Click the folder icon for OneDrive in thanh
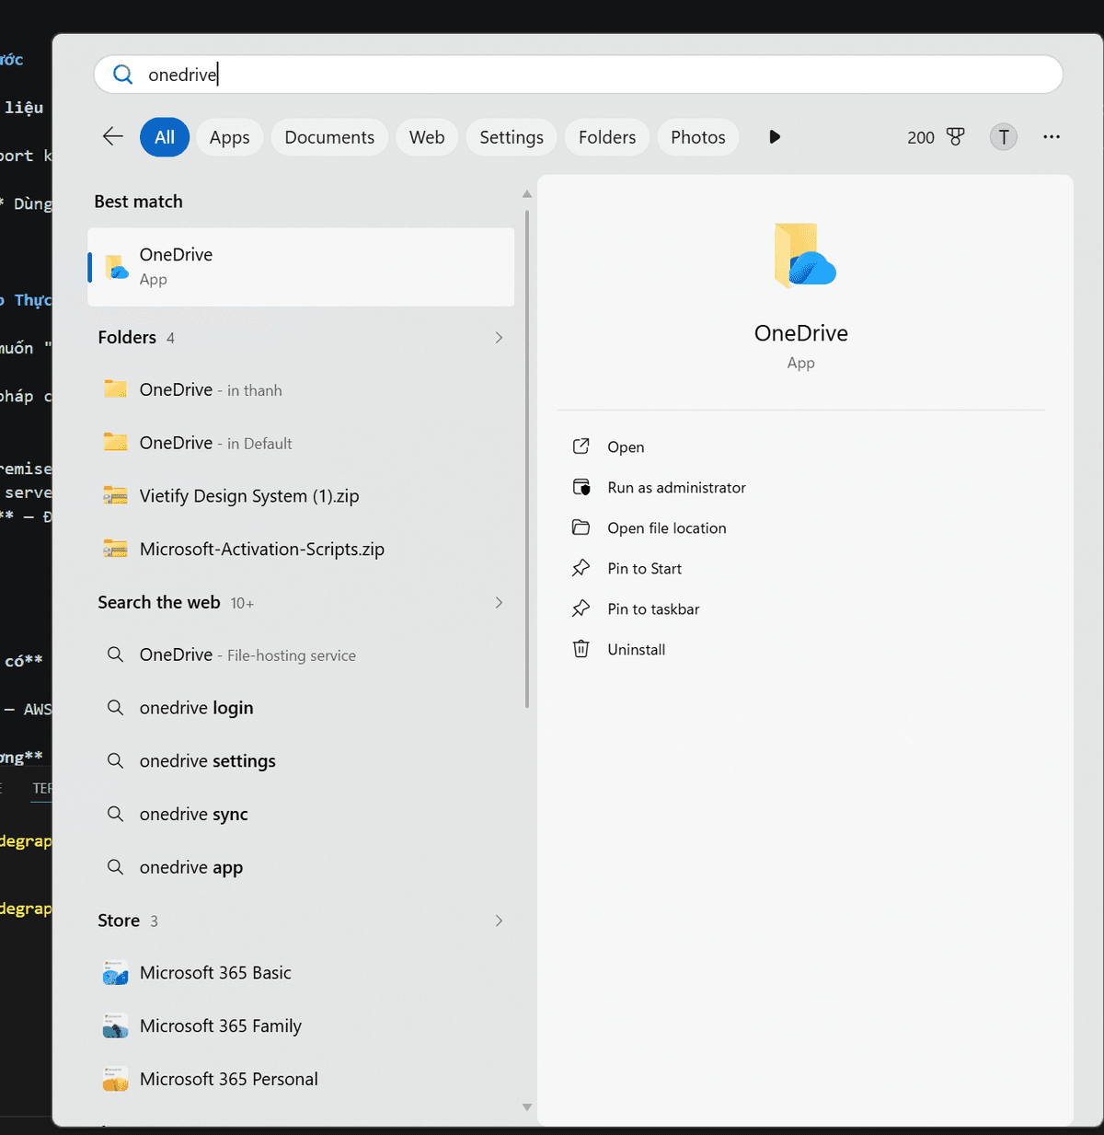Image resolution: width=1104 pixels, height=1135 pixels. pyautogui.click(x=115, y=389)
